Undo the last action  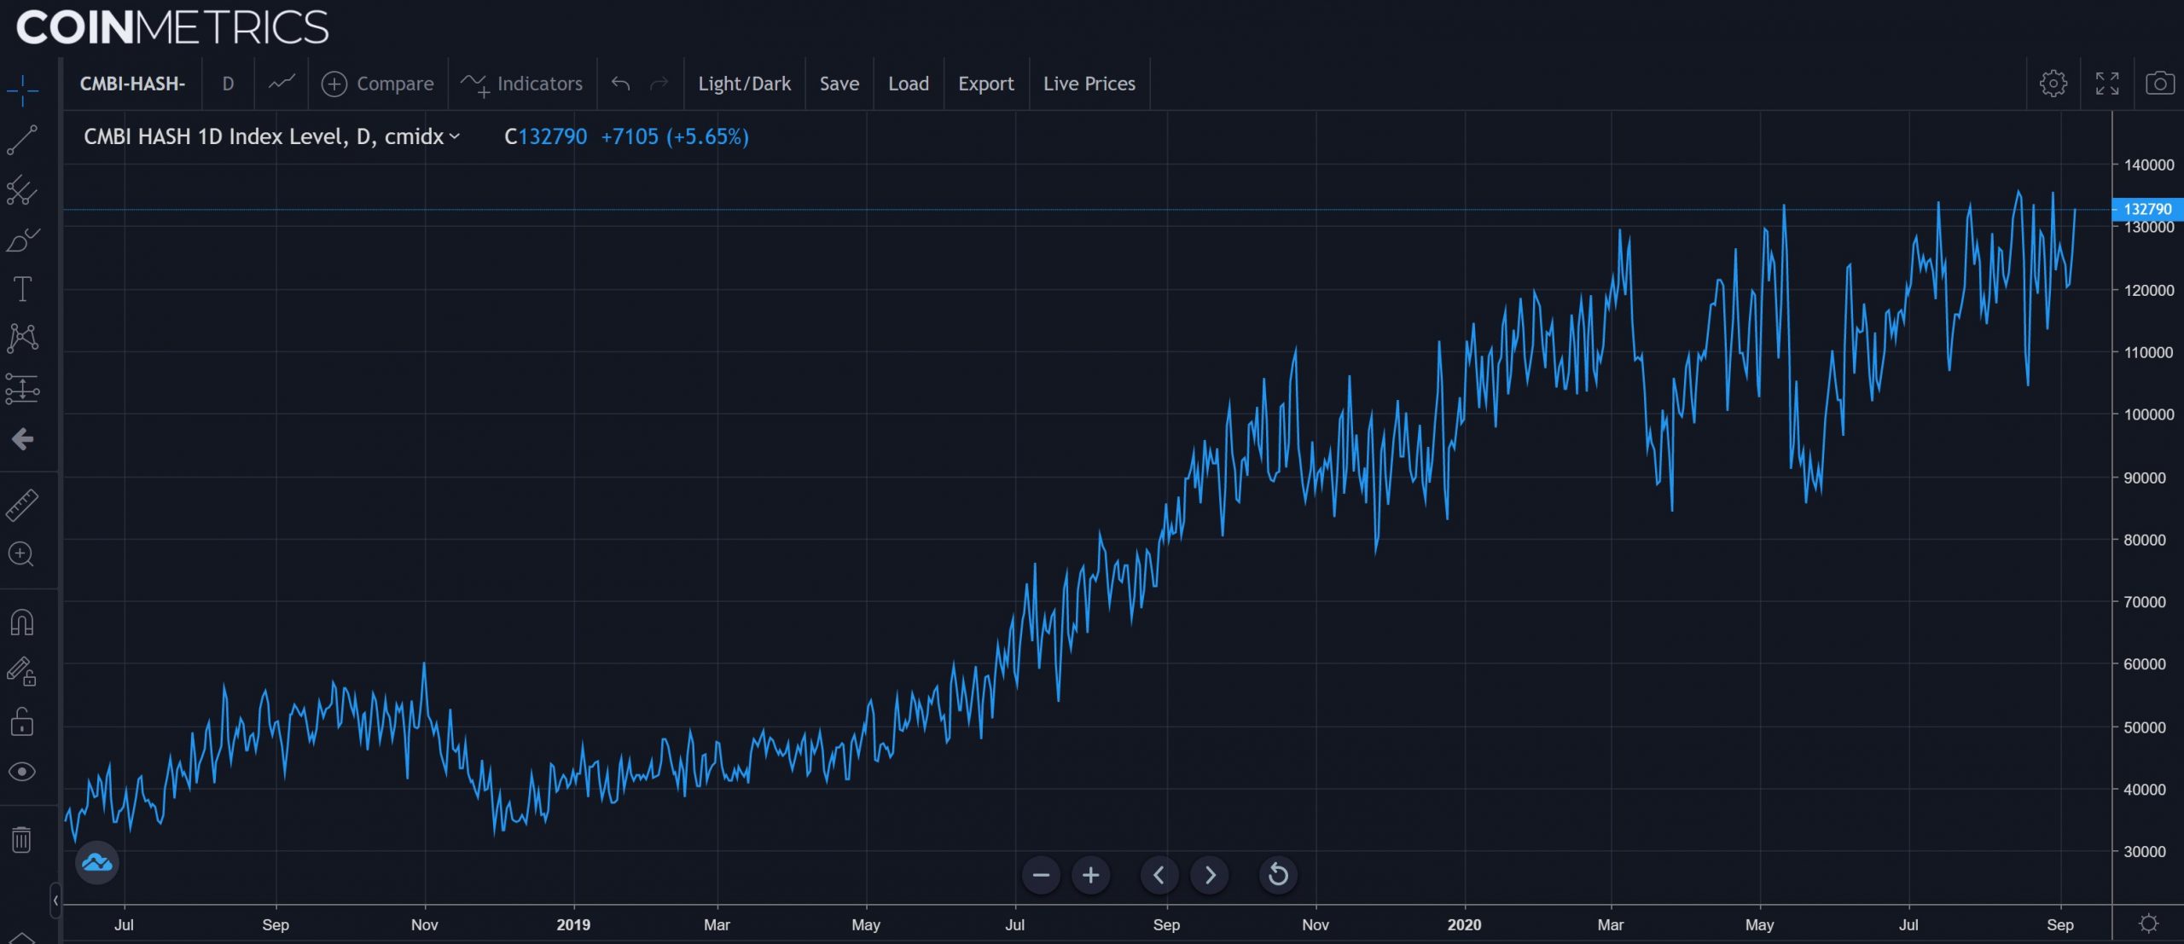(x=621, y=84)
